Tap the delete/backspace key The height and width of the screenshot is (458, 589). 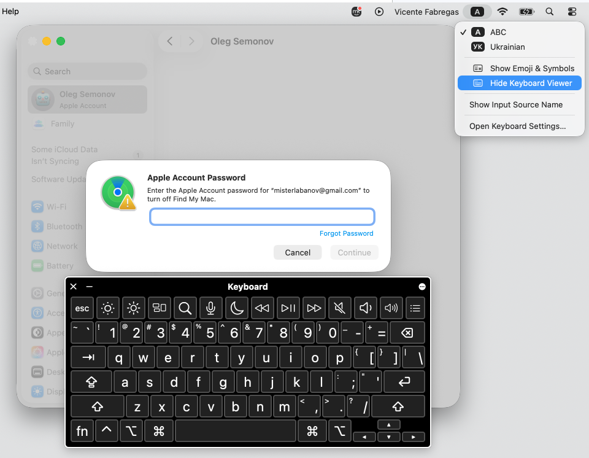tap(407, 333)
